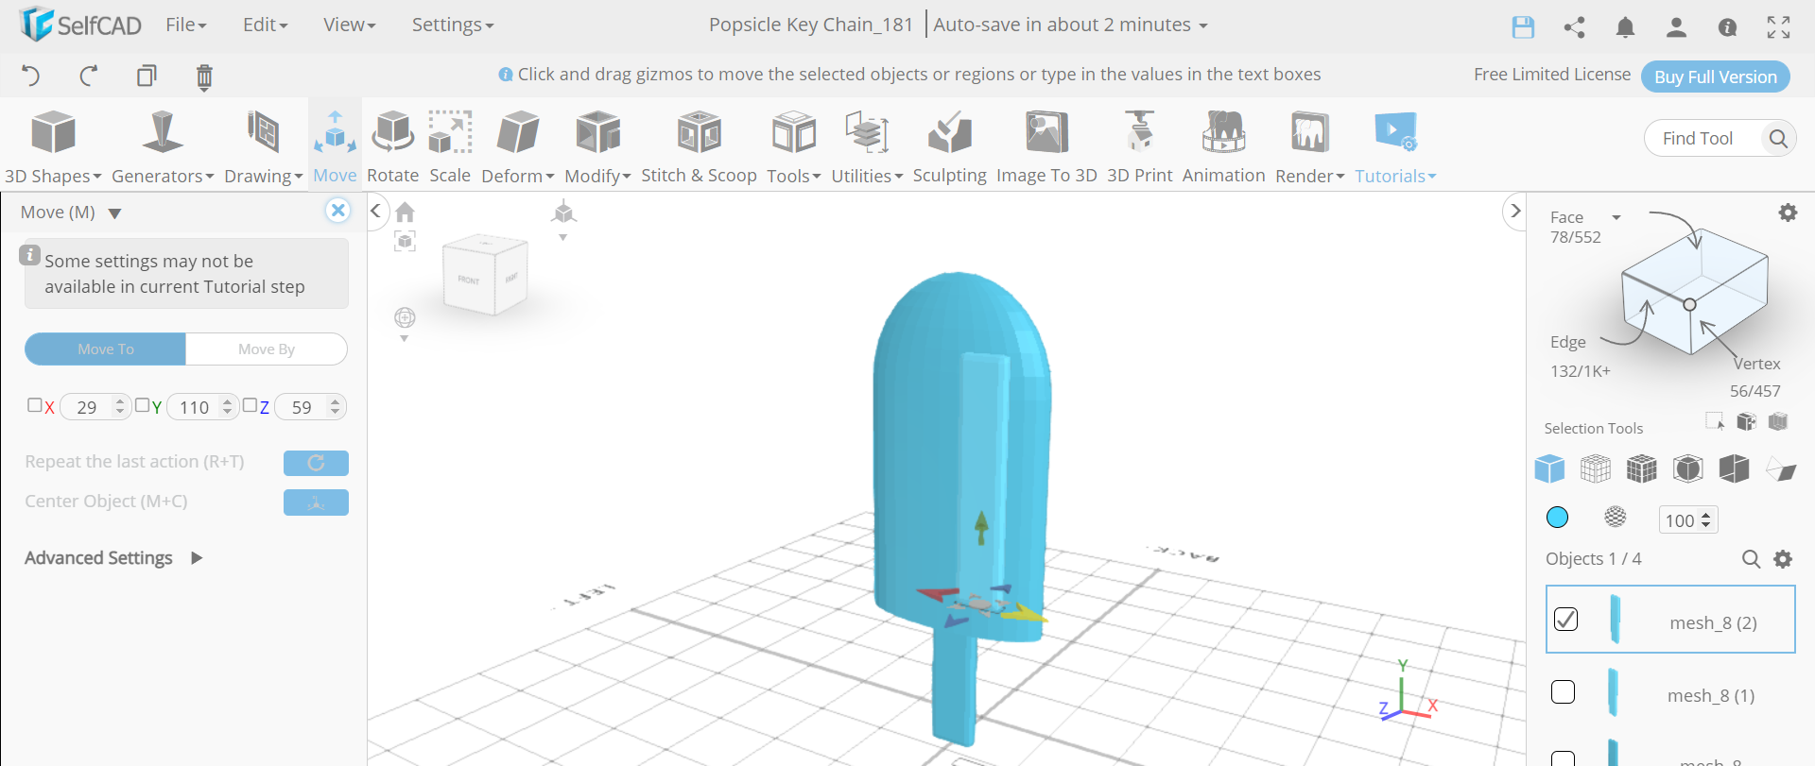Click the info icon in header
Image resolution: width=1815 pixels, height=766 pixels.
(x=1727, y=27)
